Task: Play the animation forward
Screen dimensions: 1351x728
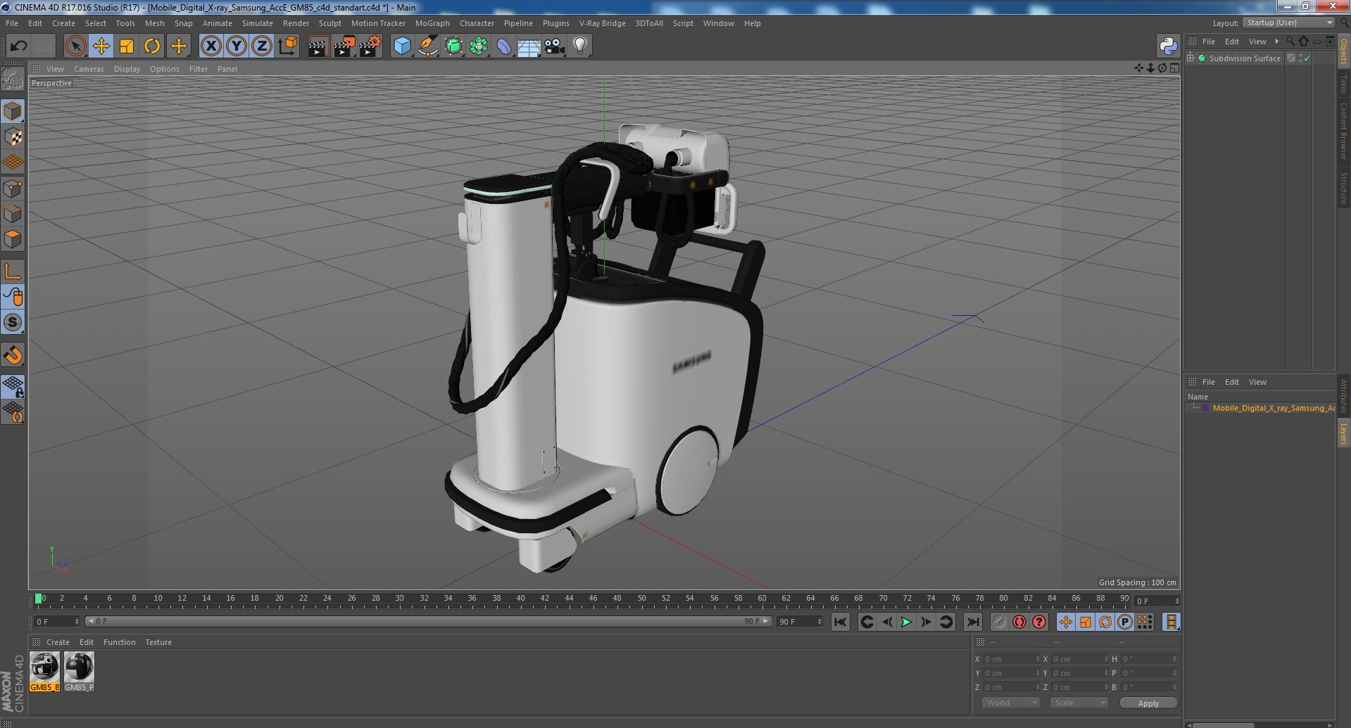Action: point(906,622)
